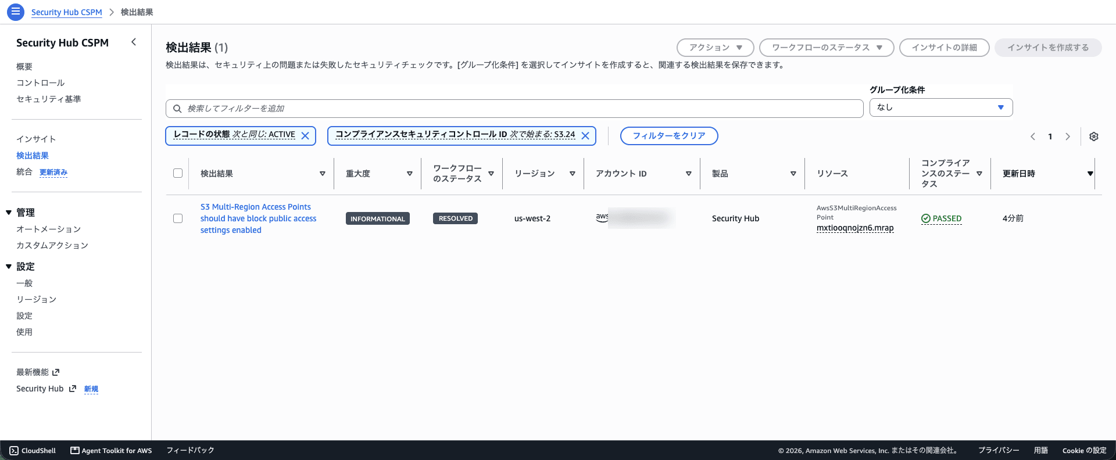
Task: Open セキュリティ基準 in sidebar
Action: click(x=49, y=99)
